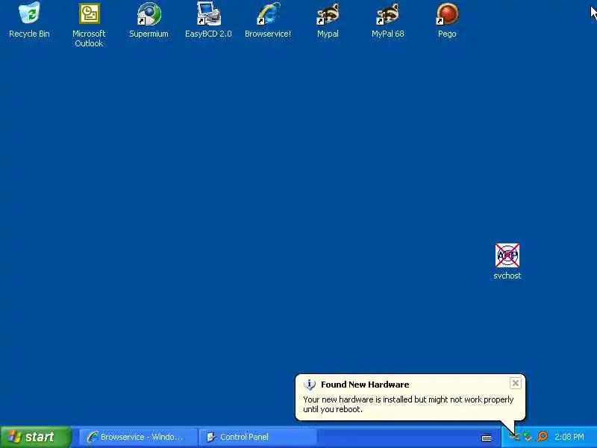Click the keyboard language bar icon
The width and height of the screenshot is (597, 448).
(x=487, y=438)
